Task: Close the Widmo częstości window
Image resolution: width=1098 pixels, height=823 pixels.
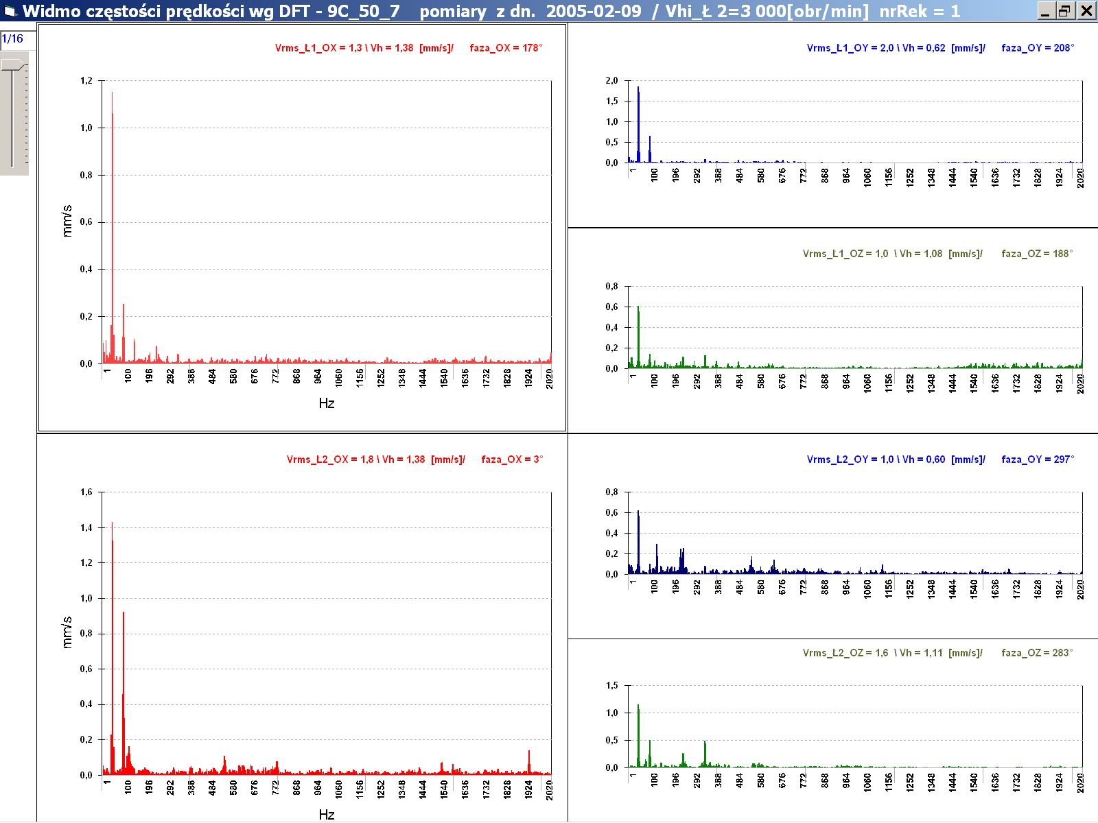Action: pos(1086,11)
